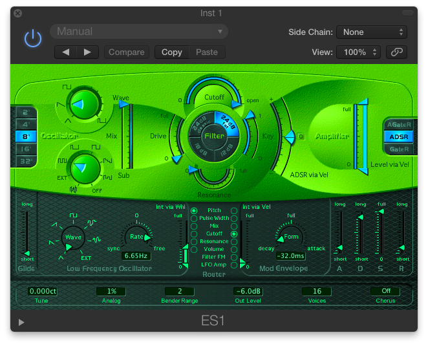Viewport: 428px width, 346px height.
Task: Enable right Cutoff router button
Action: (x=234, y=234)
